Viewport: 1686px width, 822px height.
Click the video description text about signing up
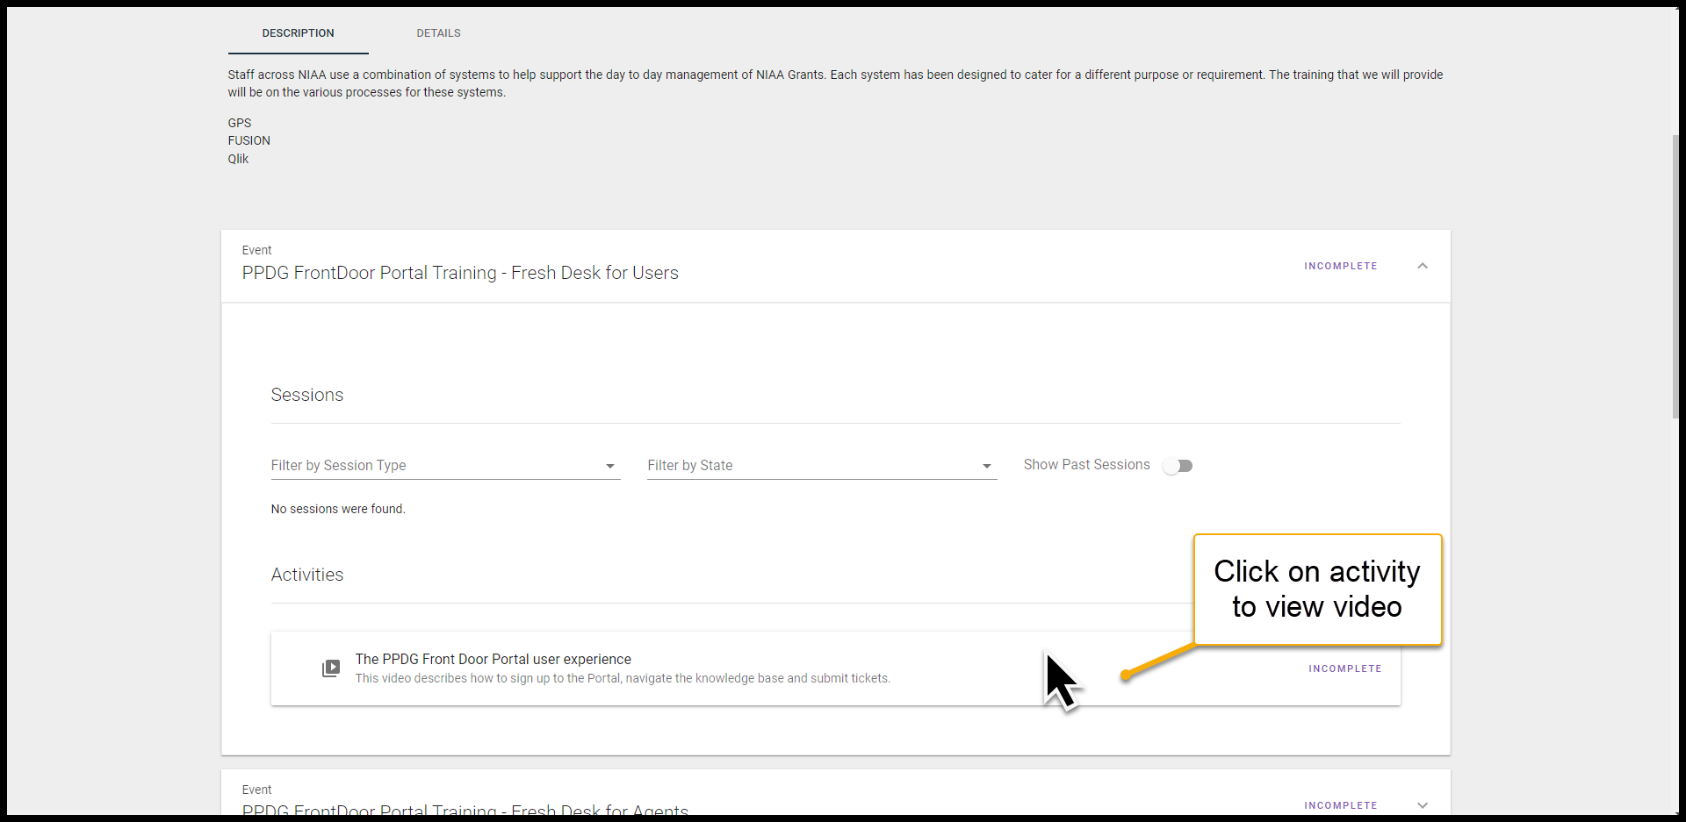(623, 678)
